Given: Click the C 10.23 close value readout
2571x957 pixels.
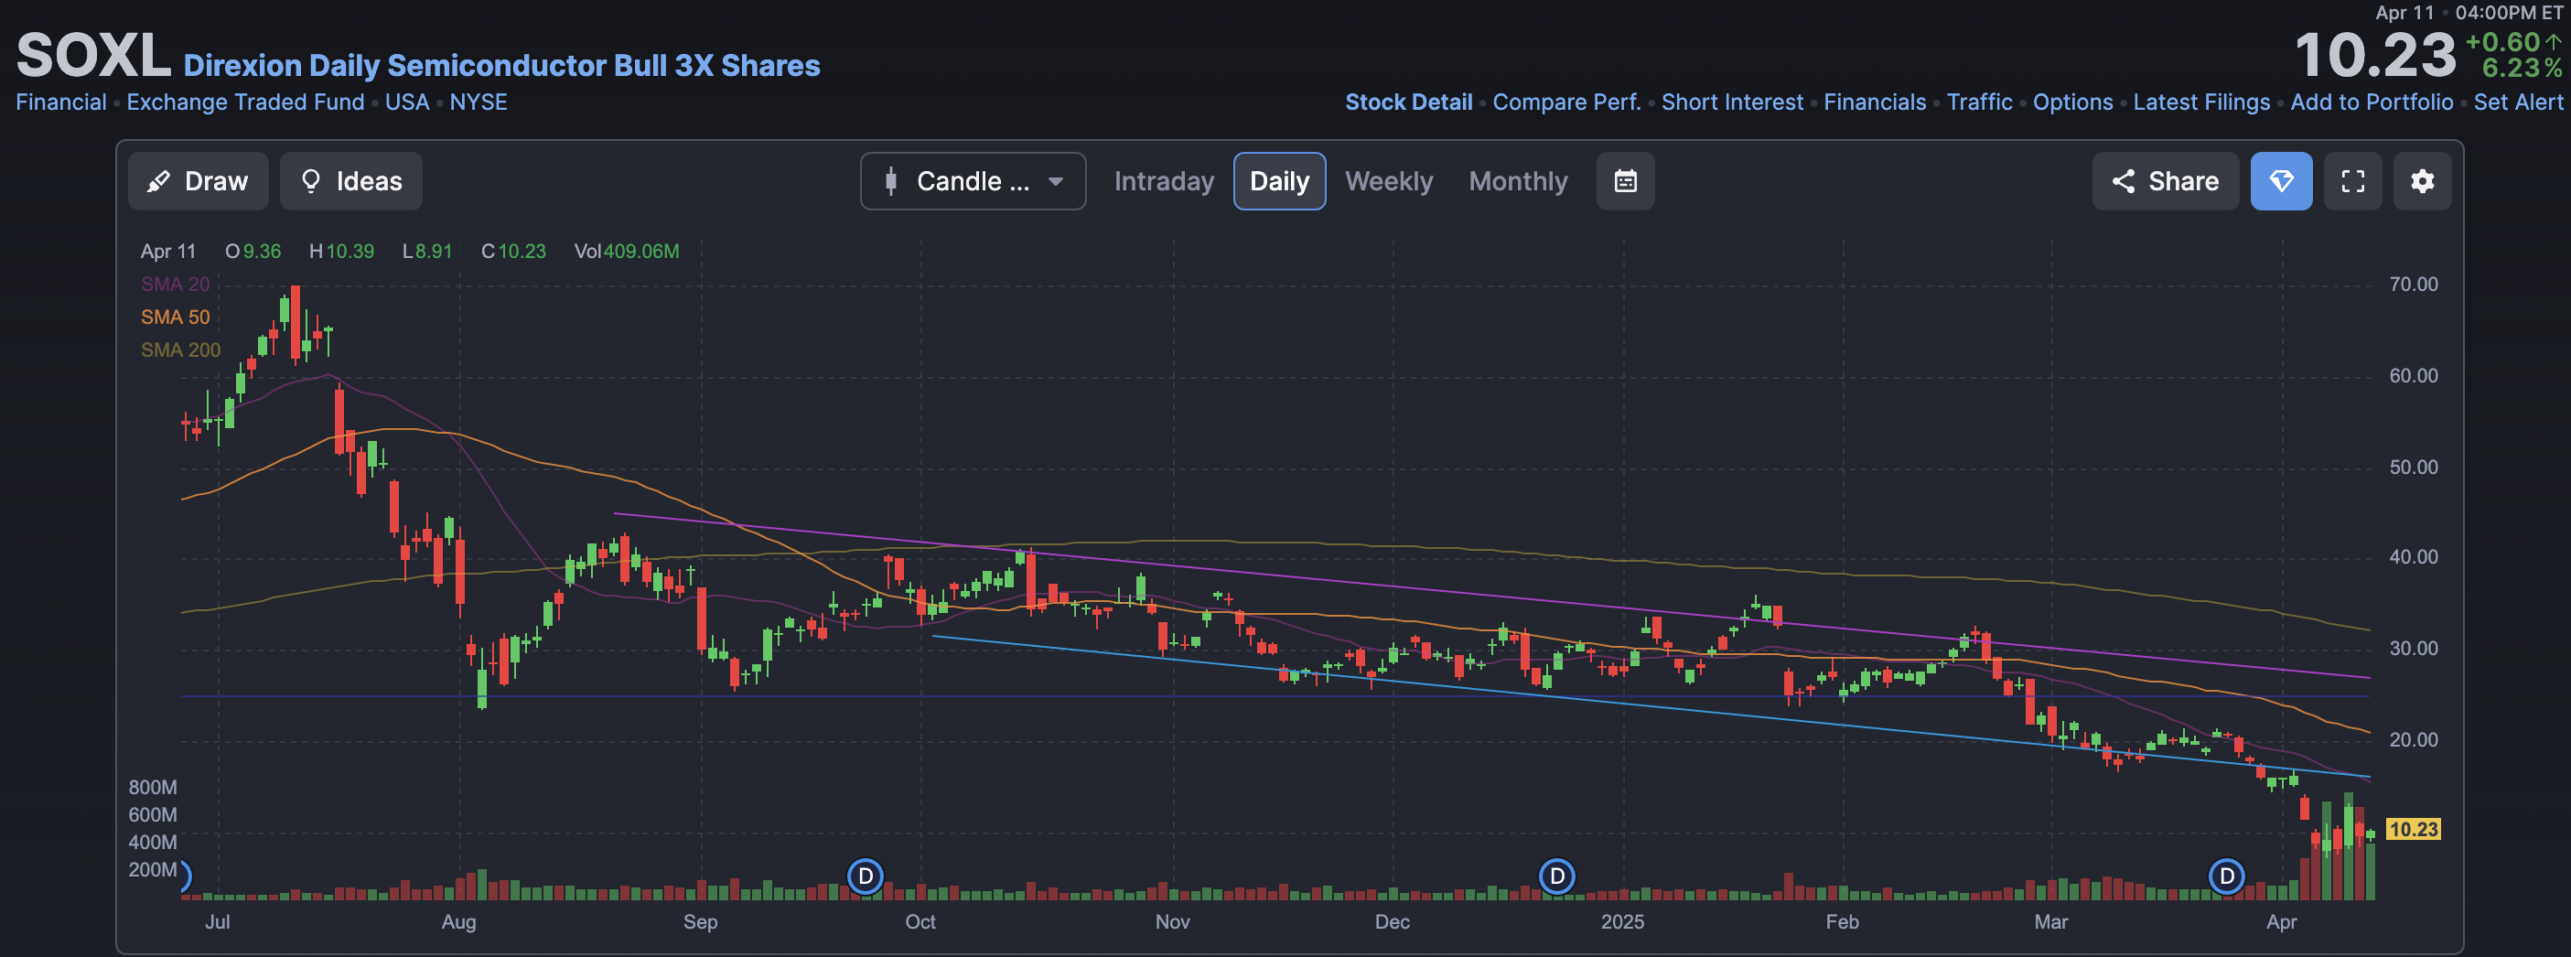Looking at the screenshot, I should point(513,251).
